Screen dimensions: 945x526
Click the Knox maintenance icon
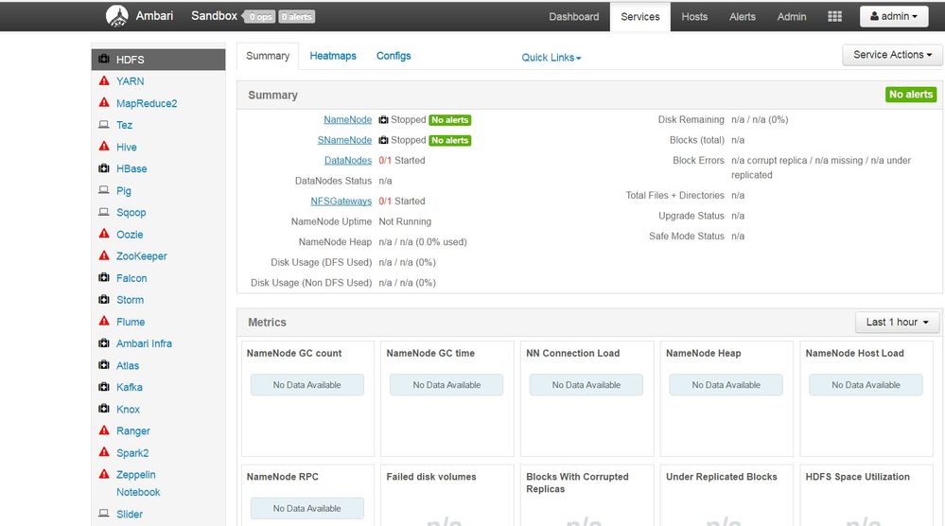tap(104, 409)
